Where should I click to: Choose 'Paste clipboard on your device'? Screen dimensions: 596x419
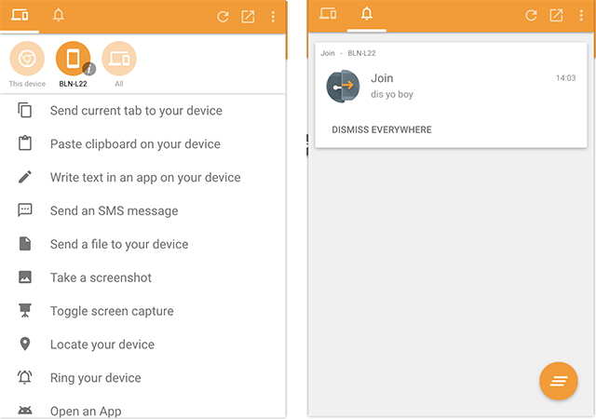coord(135,144)
